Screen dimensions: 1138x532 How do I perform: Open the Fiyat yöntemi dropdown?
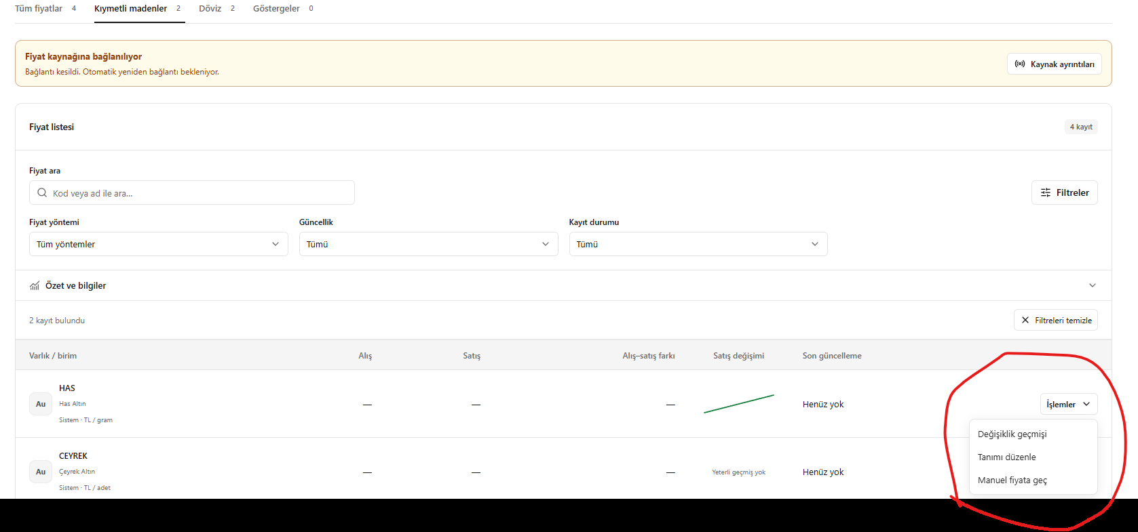(159, 244)
